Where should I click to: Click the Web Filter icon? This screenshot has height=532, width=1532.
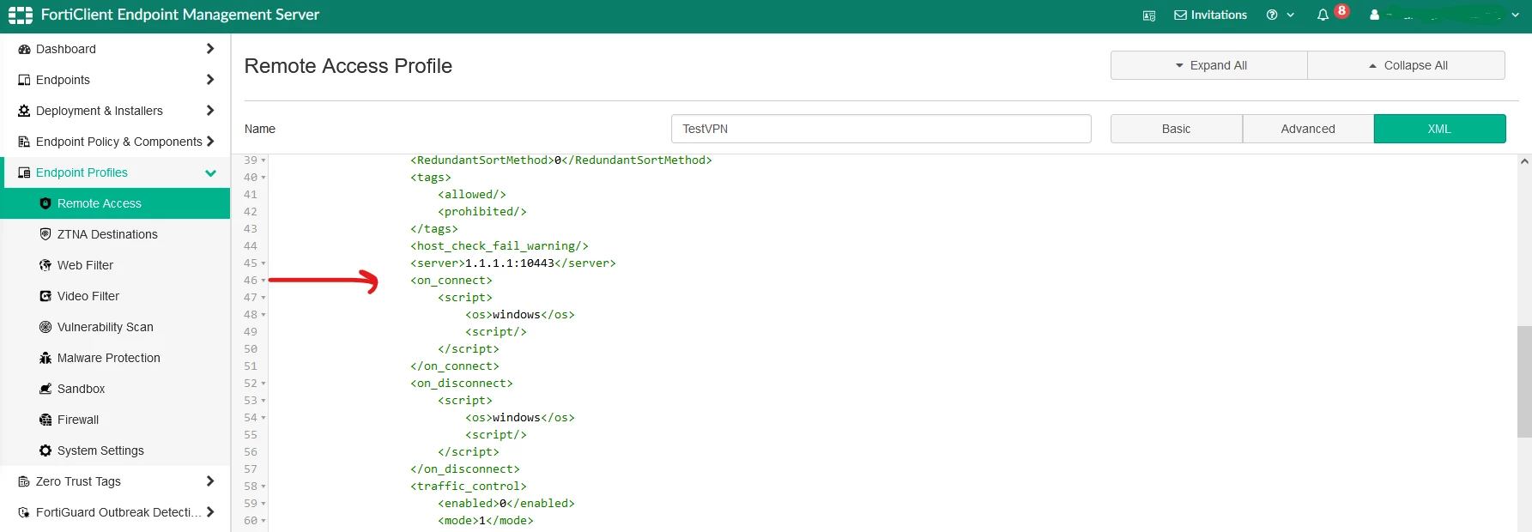point(45,265)
